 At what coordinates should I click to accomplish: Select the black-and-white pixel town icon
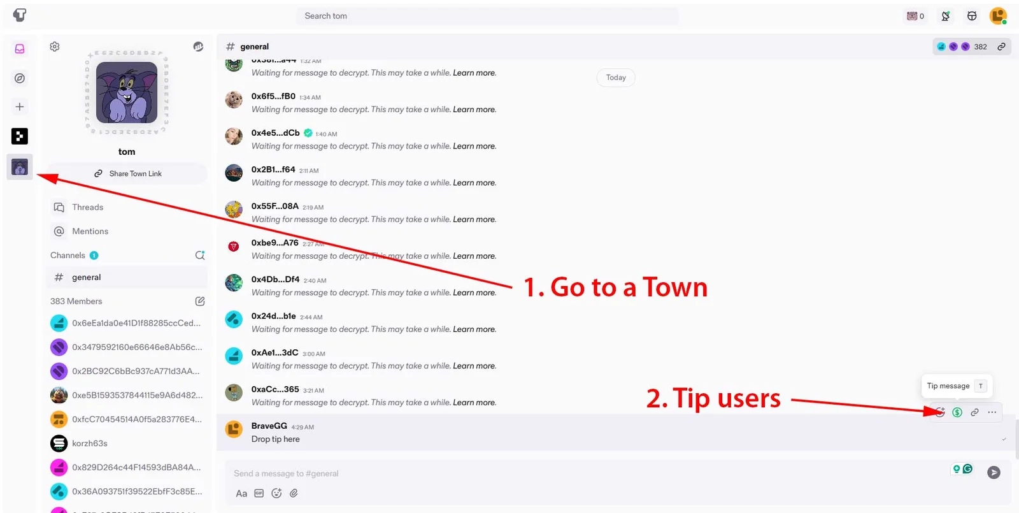(20, 136)
